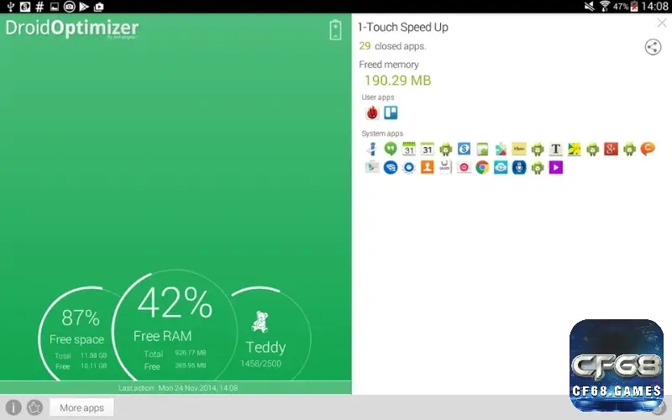The height and width of the screenshot is (420, 672).
Task: Tap the 1458/2500 score text
Action: click(x=260, y=364)
